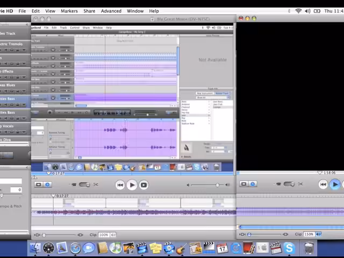This screenshot has width=344, height=258.
Task: Open the Share menu
Action: coord(89,11)
